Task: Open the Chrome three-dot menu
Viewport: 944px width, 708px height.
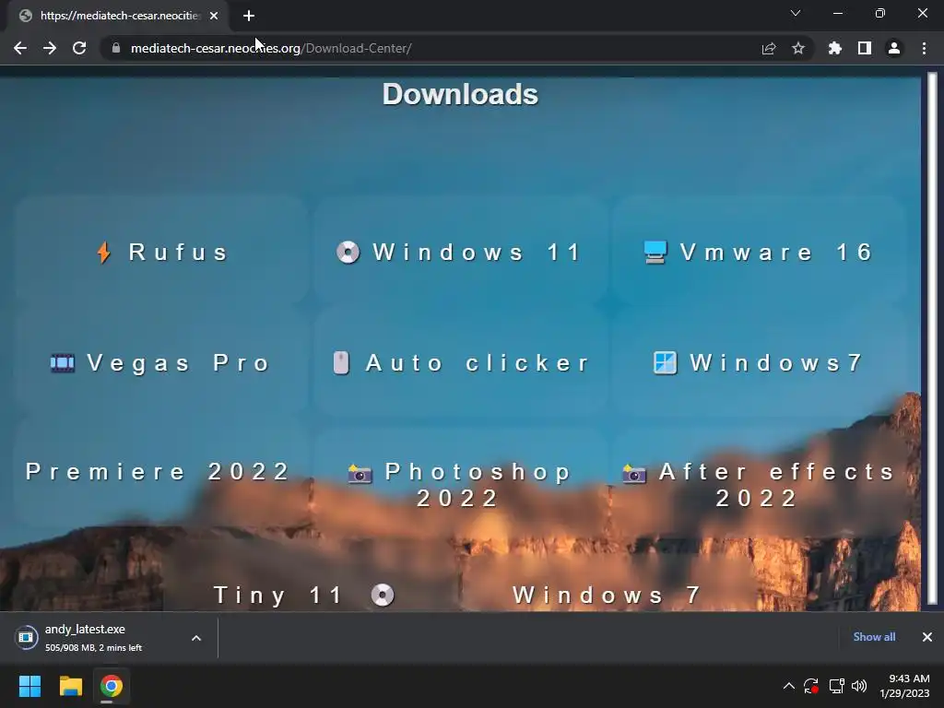Action: tap(924, 48)
